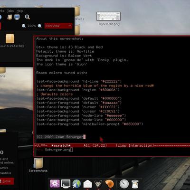Click the About this screenshot: line
190x190 pixels.
click(x=60, y=38)
